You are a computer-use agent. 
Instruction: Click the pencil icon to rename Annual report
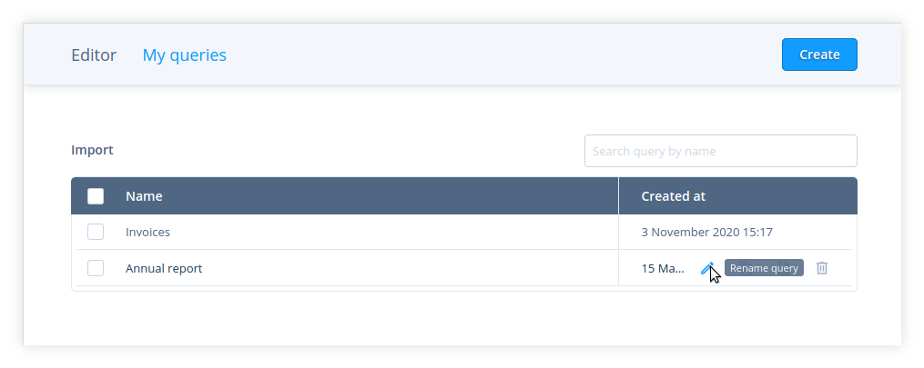pos(707,268)
